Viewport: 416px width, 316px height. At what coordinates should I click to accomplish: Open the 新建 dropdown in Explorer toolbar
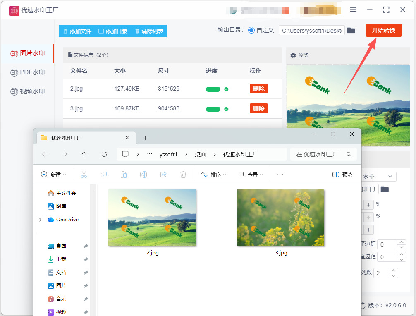(x=53, y=175)
